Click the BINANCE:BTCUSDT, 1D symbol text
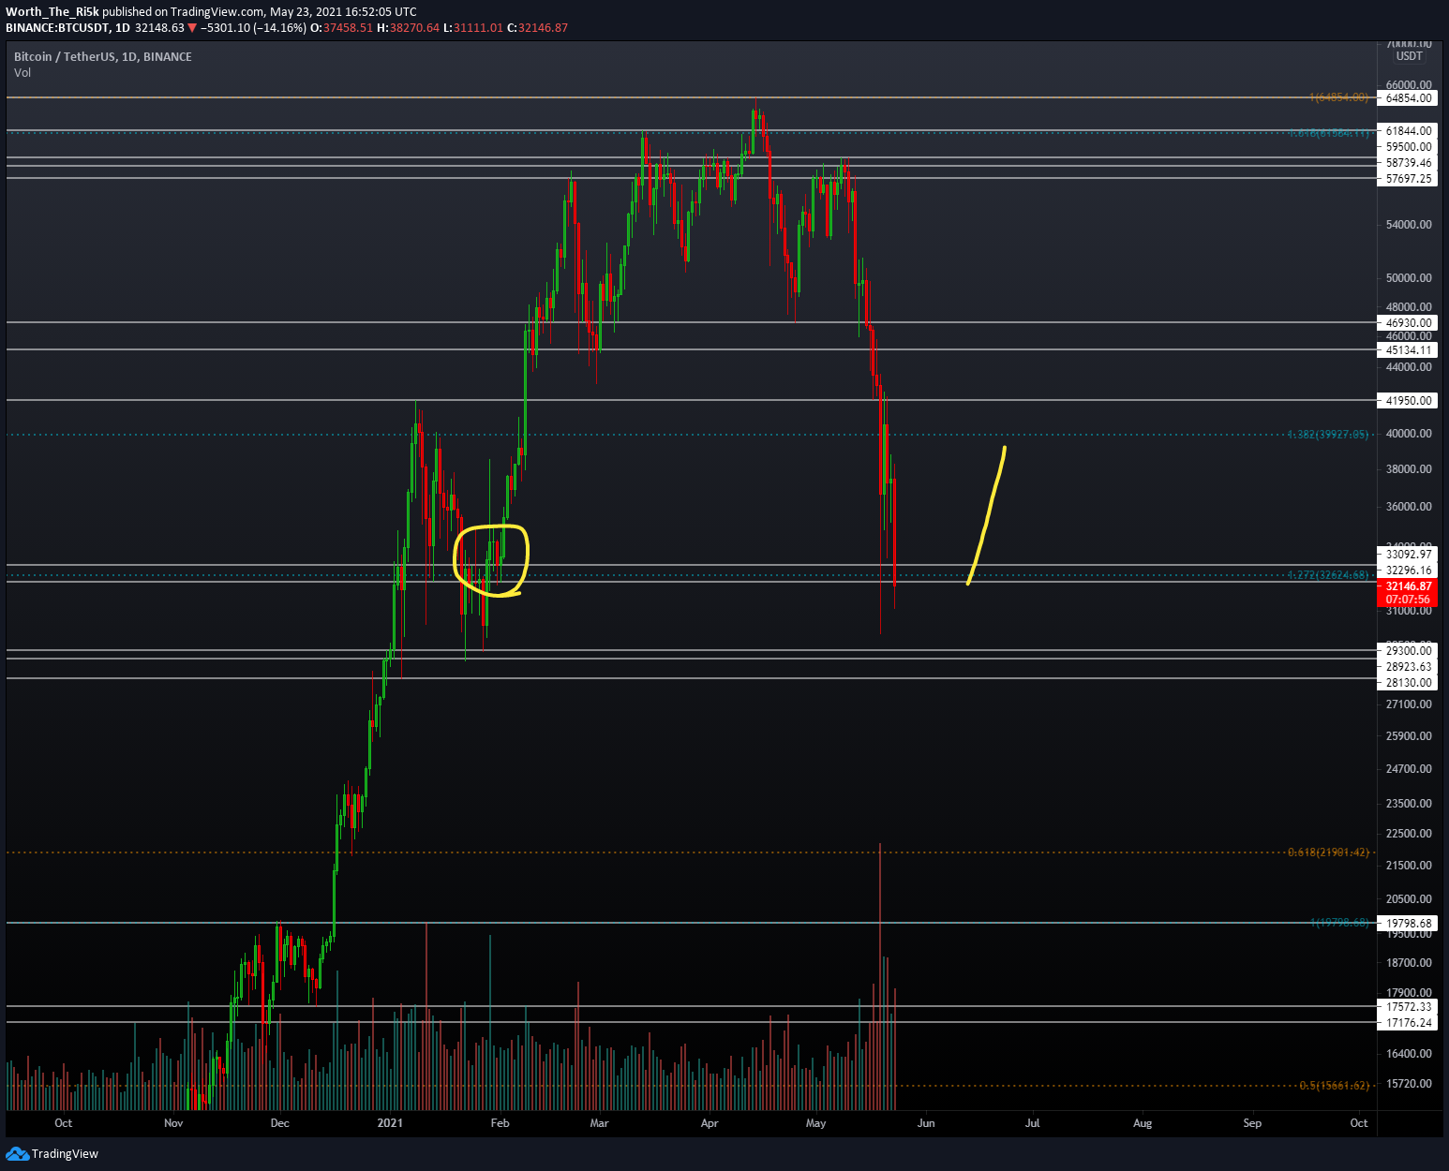Screen dimensions: 1449x1171 click(x=67, y=28)
